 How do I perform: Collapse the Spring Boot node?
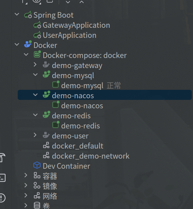click(17, 14)
